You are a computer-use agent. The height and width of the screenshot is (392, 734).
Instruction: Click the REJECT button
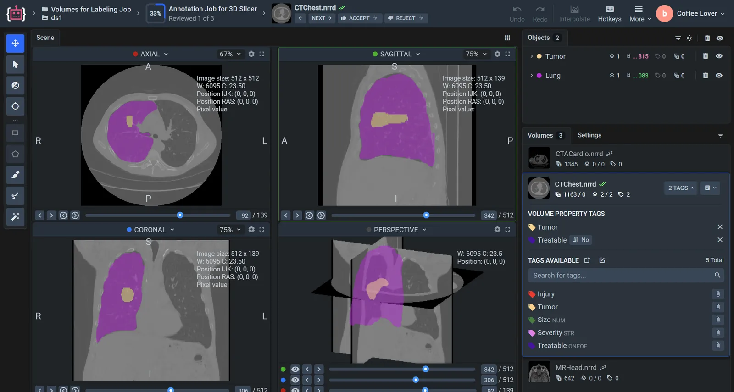click(406, 18)
